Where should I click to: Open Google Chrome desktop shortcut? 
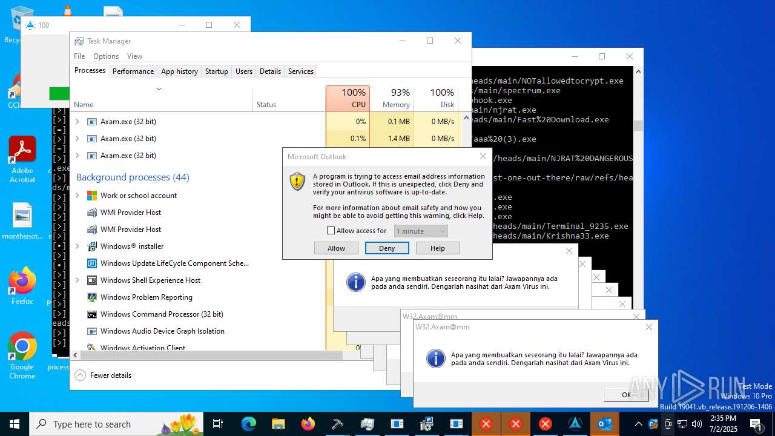[22, 356]
